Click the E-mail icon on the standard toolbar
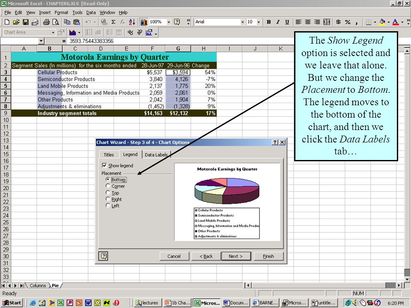This screenshot has height=308, width=411. click(35, 22)
